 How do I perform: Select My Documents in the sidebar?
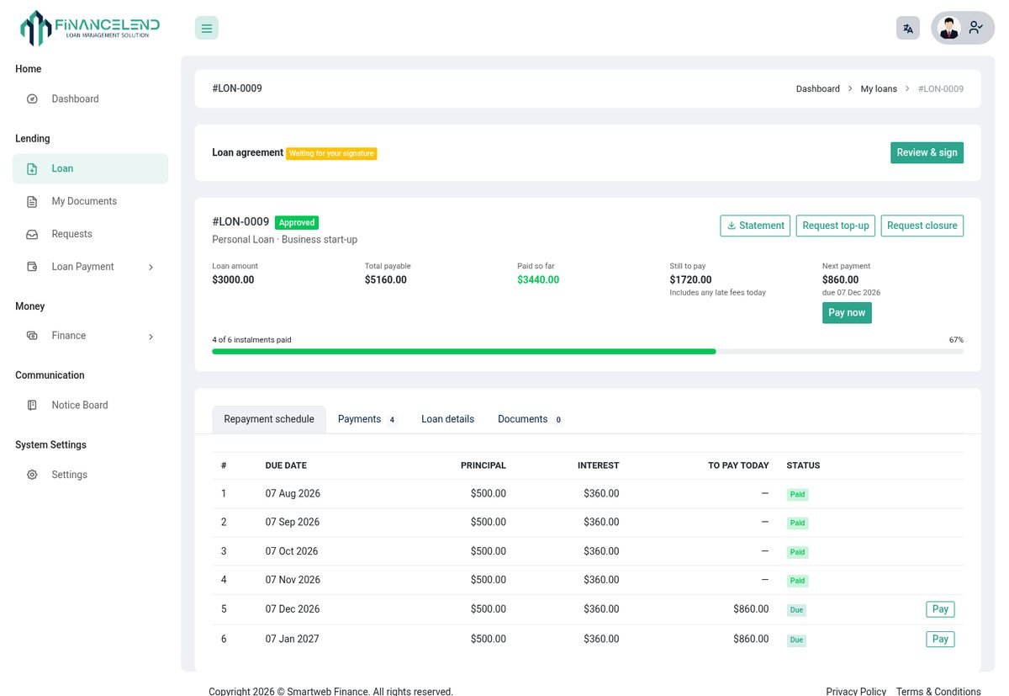point(90,201)
